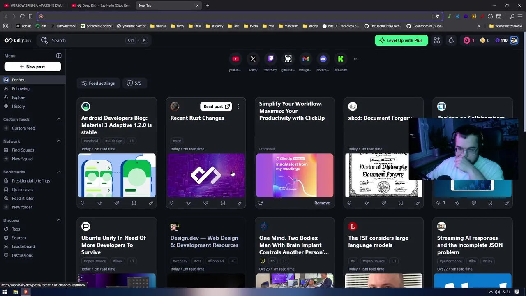Screen dimensions: 526x296
Task: Open Explore in the sidebar
Action: tap(32, 97)
